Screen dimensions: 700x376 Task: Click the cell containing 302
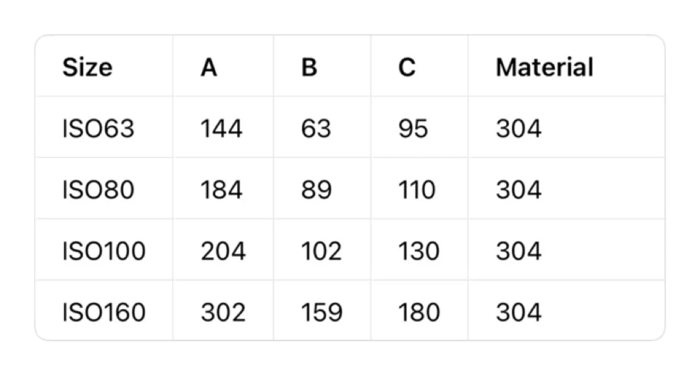coord(223,312)
